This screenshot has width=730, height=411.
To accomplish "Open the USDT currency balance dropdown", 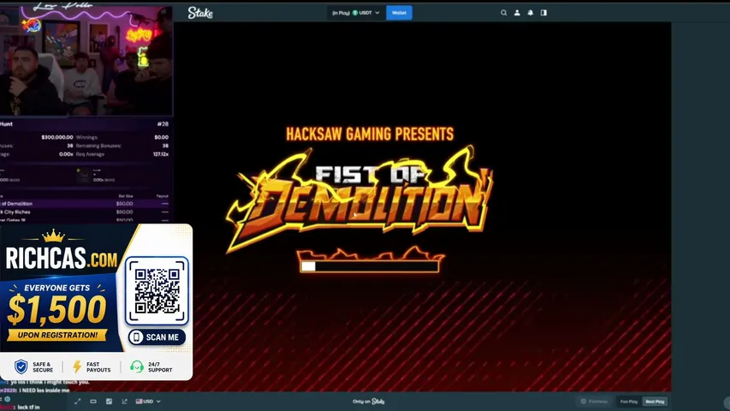I will pyautogui.click(x=356, y=13).
